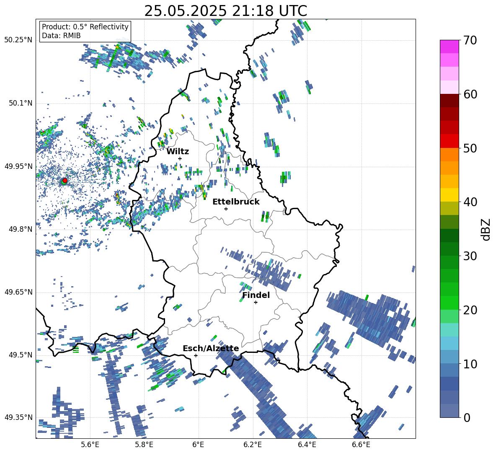Click the title timestamp 25.05.2025 21:18 UTC
496x453 pixels.
(x=226, y=11)
